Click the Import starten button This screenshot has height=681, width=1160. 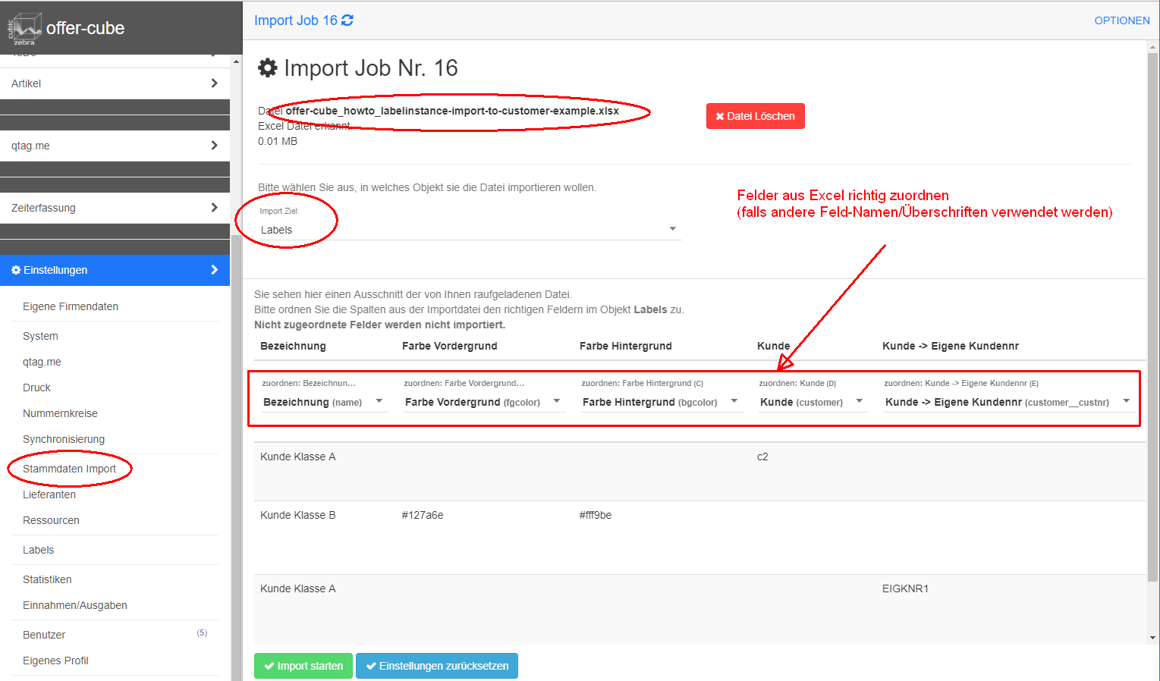[x=303, y=666]
